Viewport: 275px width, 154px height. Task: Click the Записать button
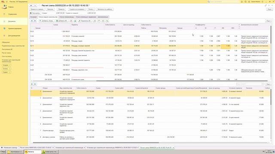[x=50, y=9]
